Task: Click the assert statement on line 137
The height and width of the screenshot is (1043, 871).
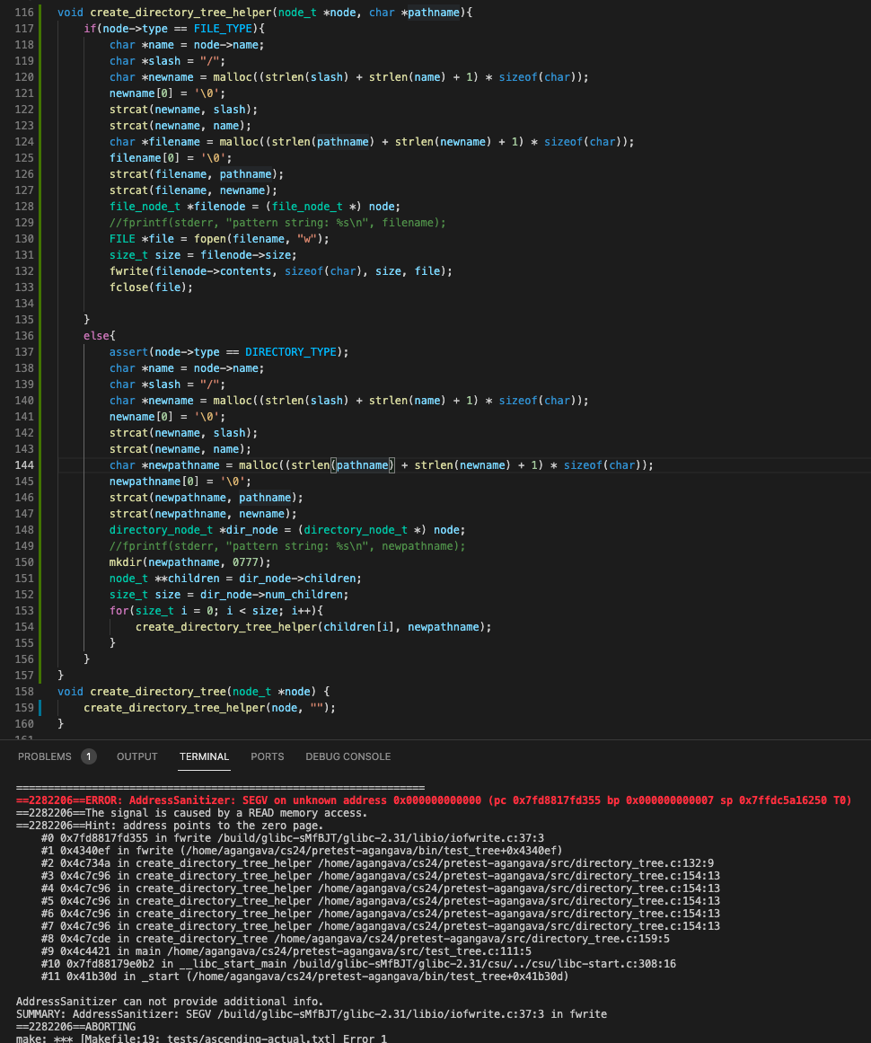Action: (128, 352)
